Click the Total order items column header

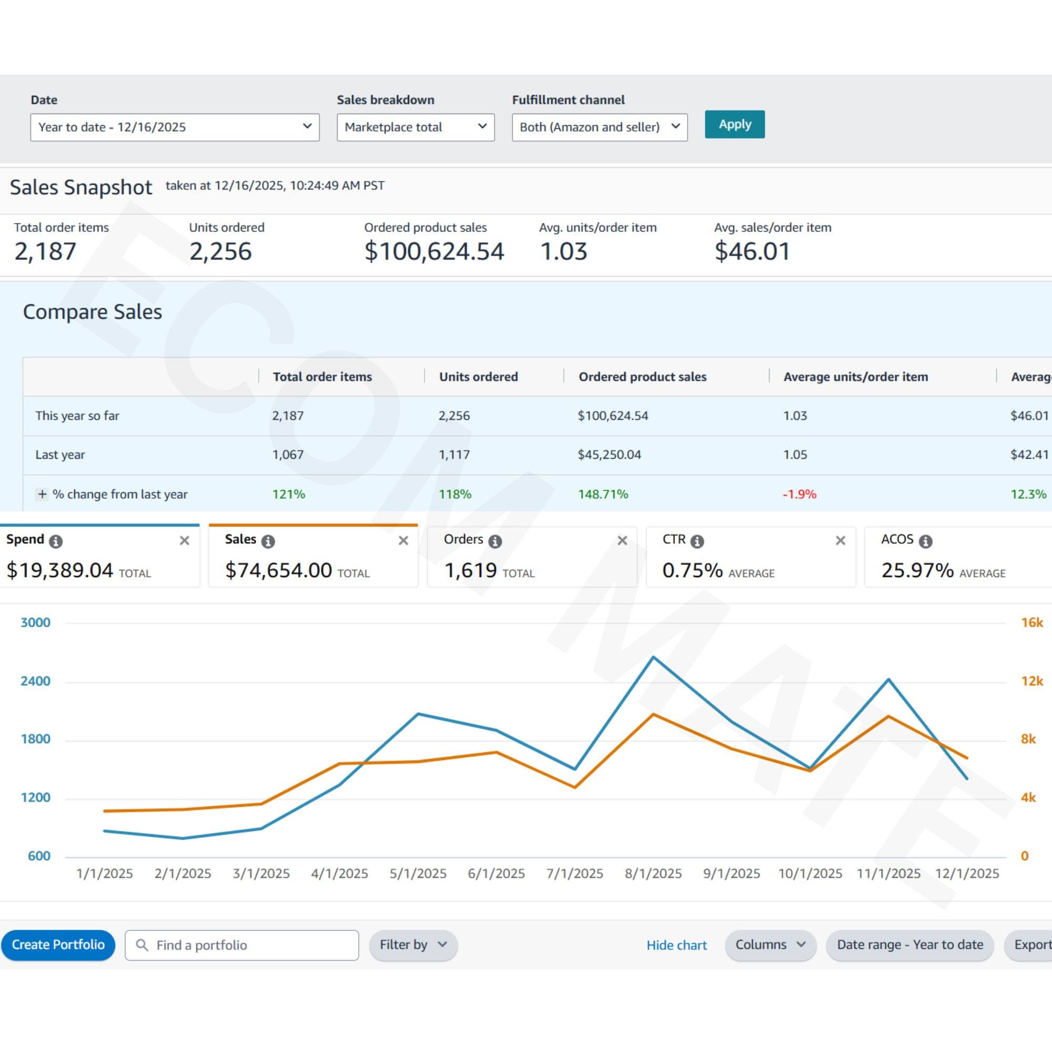322,377
